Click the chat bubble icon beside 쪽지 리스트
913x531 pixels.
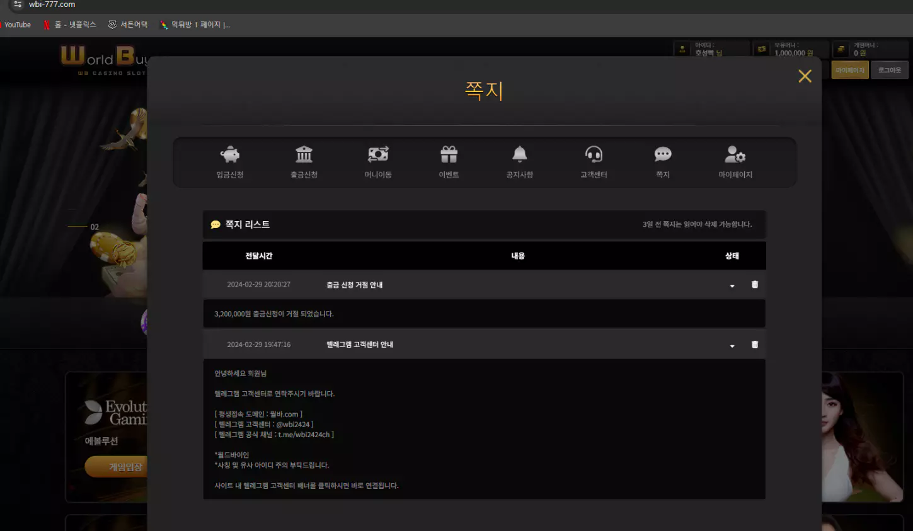pyautogui.click(x=215, y=225)
